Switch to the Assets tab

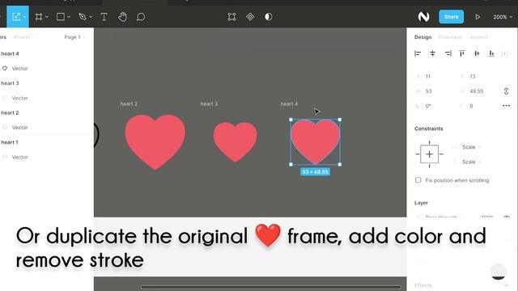[x=22, y=37]
